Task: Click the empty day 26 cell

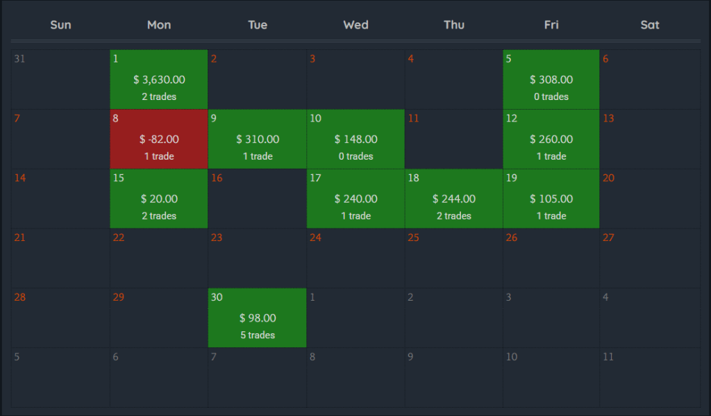Action: pos(551,258)
